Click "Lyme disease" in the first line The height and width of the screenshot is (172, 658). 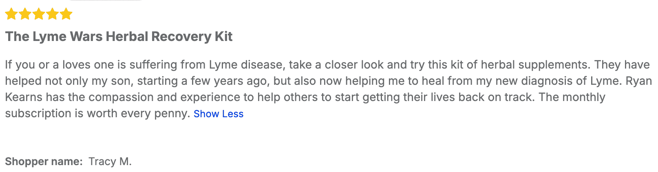pos(245,65)
